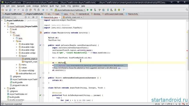Close the activity_main.xml tab

pos(82,17)
